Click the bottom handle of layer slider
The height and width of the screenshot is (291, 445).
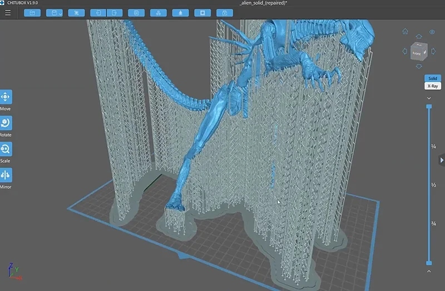coord(429,263)
